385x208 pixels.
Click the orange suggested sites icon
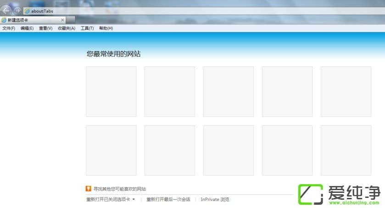click(x=89, y=189)
